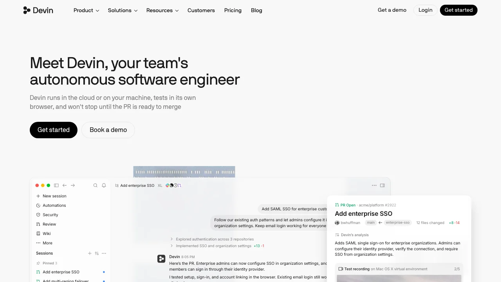The height and width of the screenshot is (282, 501).
Task: Click the plus icon beside New session
Action: pyautogui.click(x=38, y=196)
